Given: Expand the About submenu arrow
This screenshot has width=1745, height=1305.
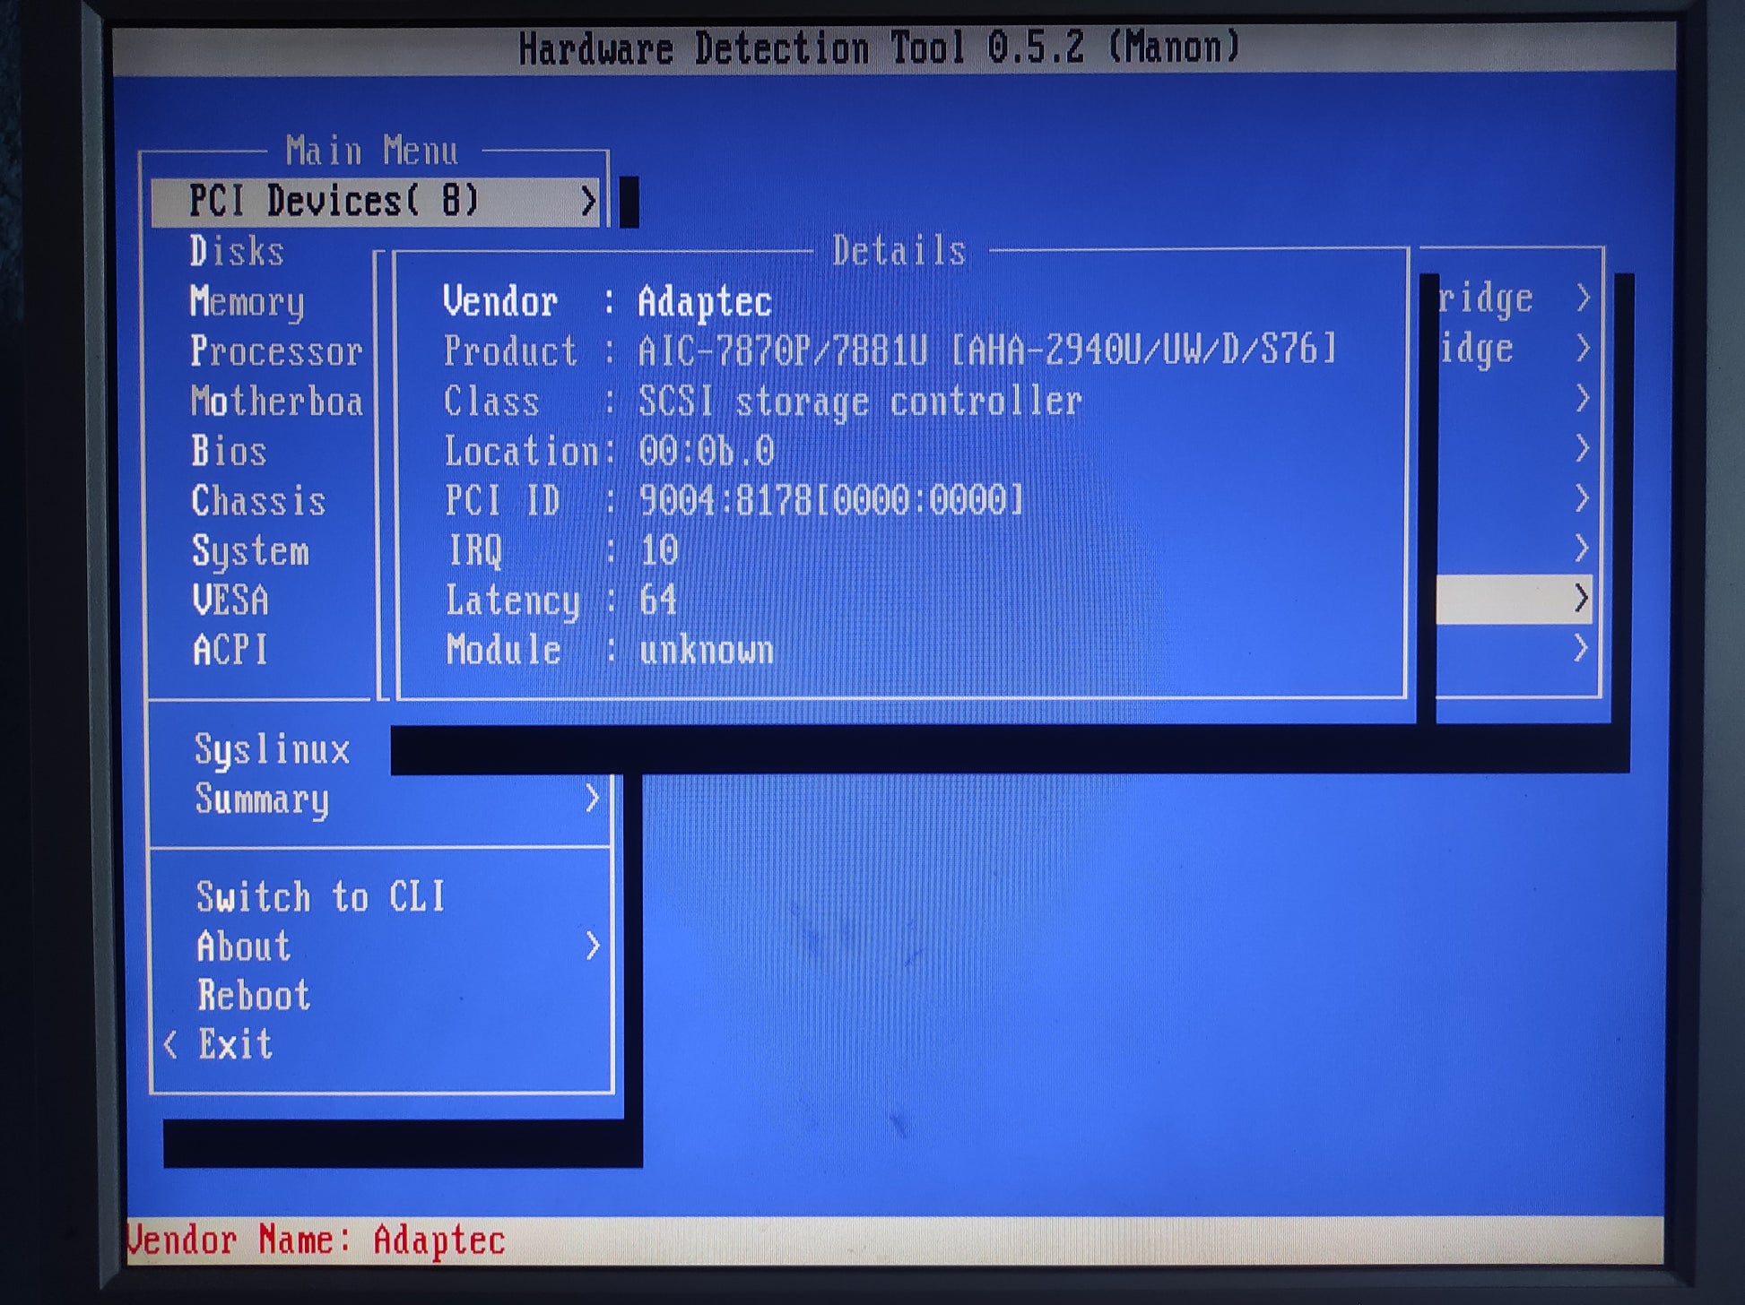Looking at the screenshot, I should pos(592,946).
